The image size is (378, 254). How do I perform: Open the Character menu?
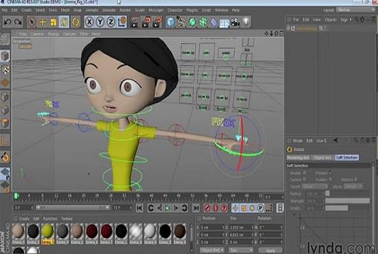pyautogui.click(x=175, y=10)
